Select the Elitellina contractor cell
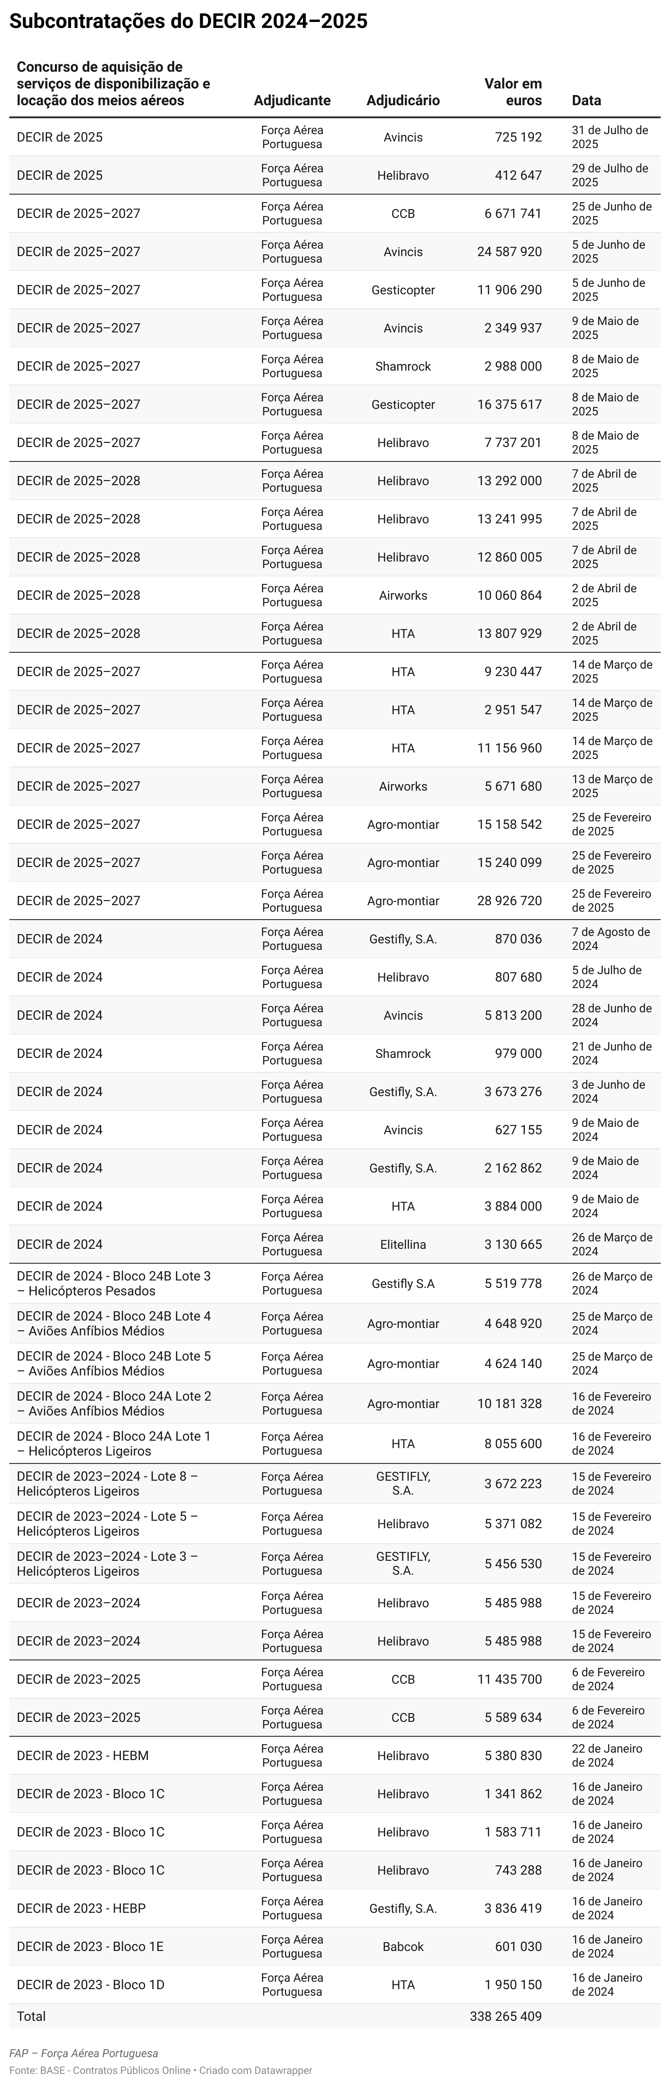Screen dimensions: 670x2086 (x=402, y=1244)
